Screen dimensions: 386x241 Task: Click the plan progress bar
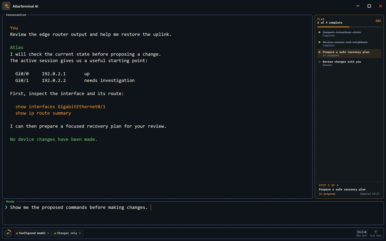pos(349,27)
